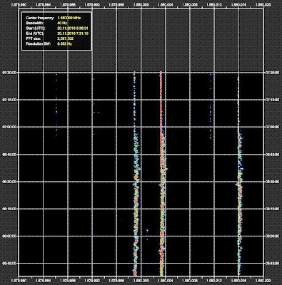Select the start timestamp ending 5:38:31
This screenshot has width=282, height=285.
[73, 28]
